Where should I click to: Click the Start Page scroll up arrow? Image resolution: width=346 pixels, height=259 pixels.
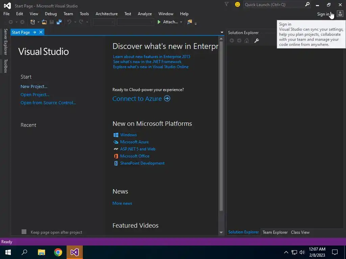(221, 39)
